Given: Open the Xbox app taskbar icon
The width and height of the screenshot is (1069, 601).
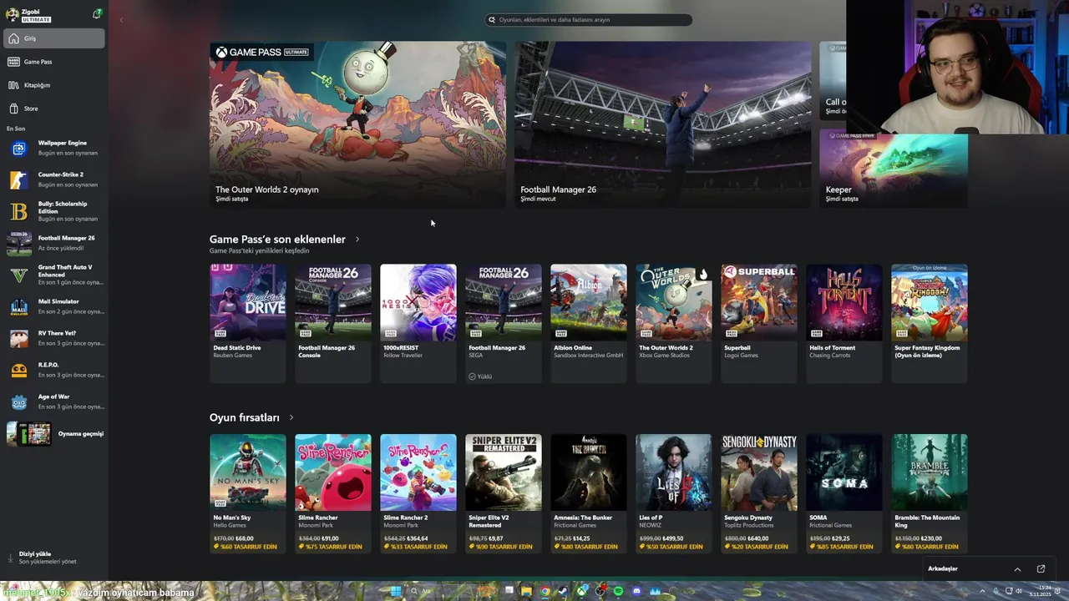Looking at the screenshot, I should point(581,592).
